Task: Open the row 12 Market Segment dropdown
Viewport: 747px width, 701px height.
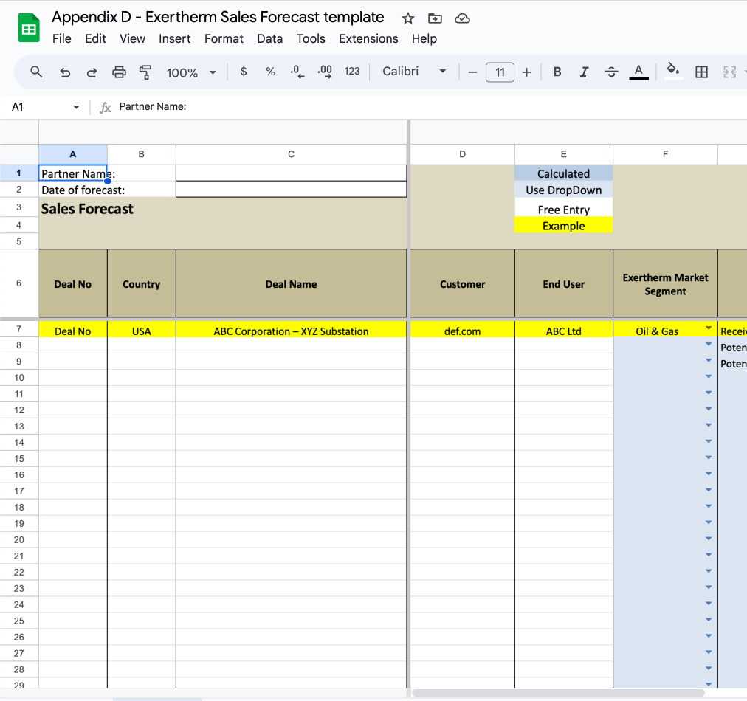Action: (x=709, y=409)
